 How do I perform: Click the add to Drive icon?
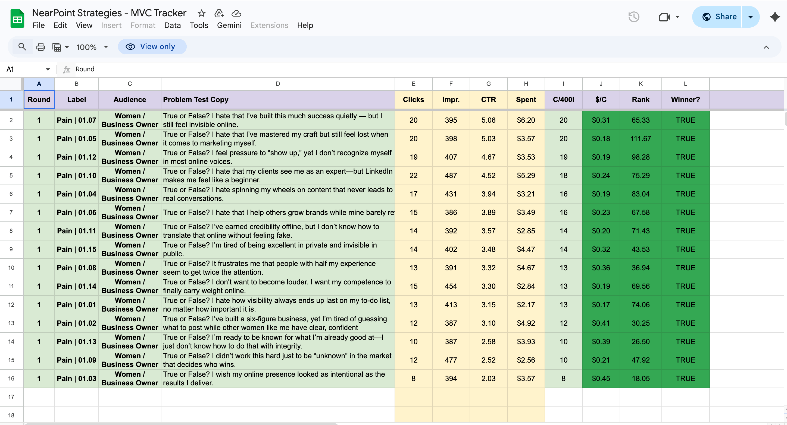[x=219, y=13]
